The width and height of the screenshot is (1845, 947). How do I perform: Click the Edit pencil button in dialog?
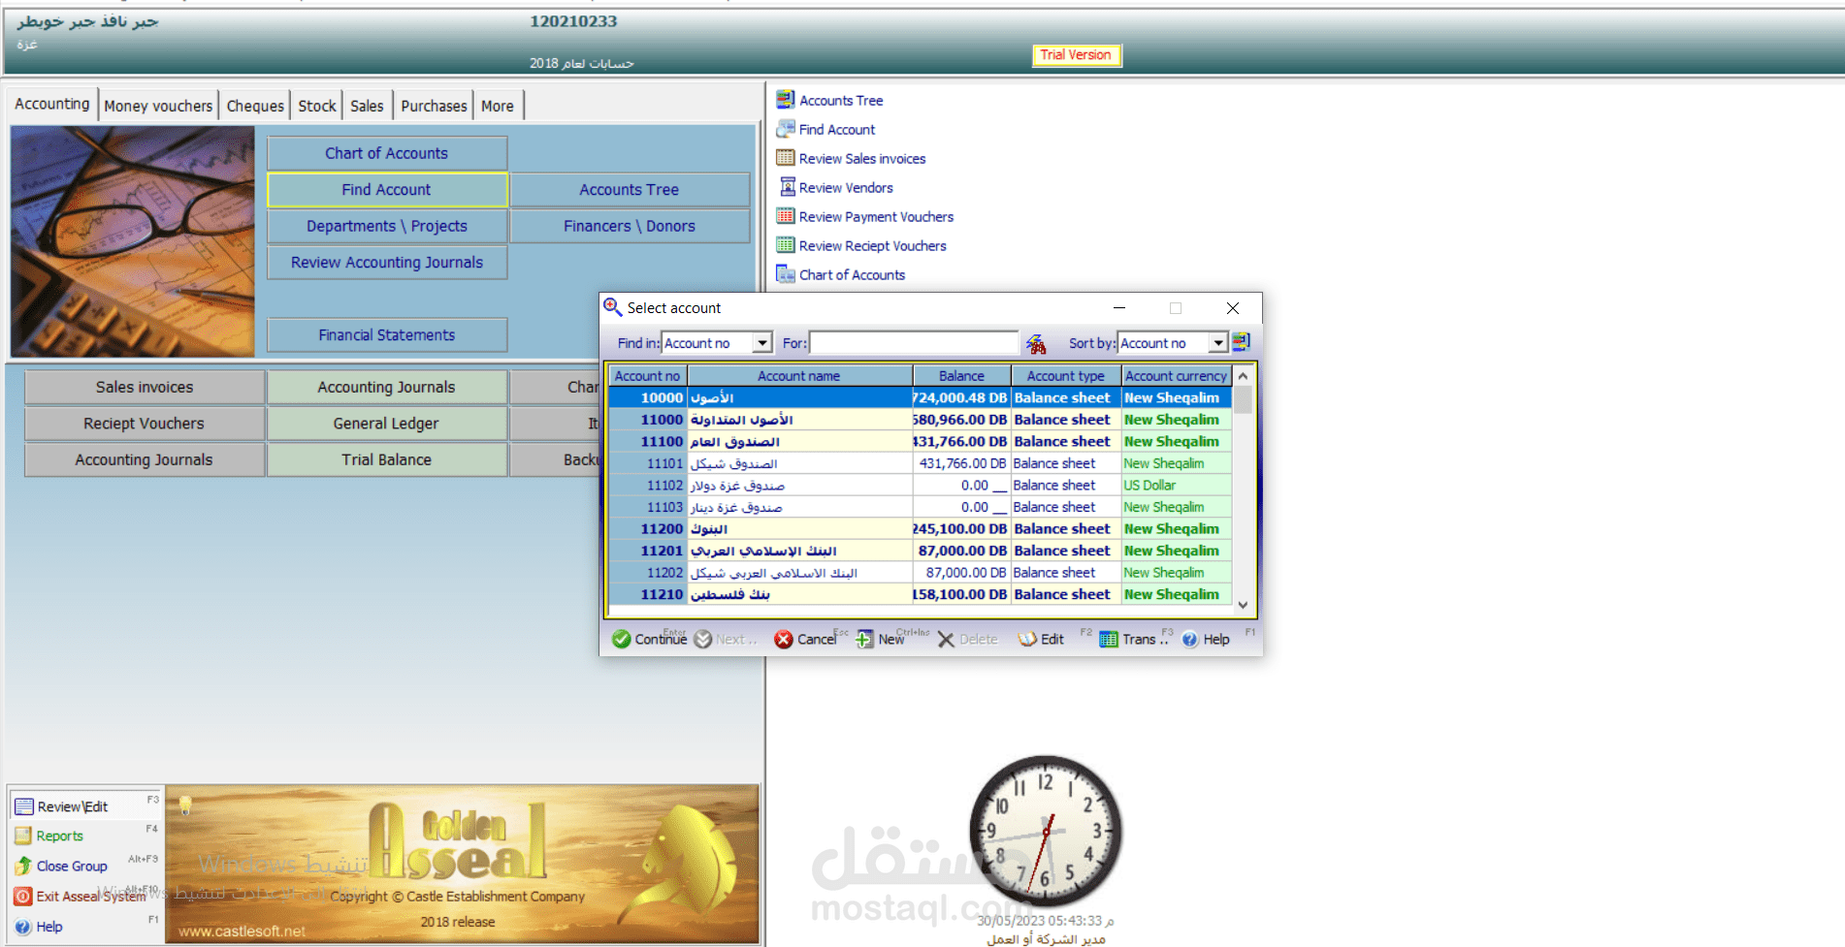point(1028,640)
